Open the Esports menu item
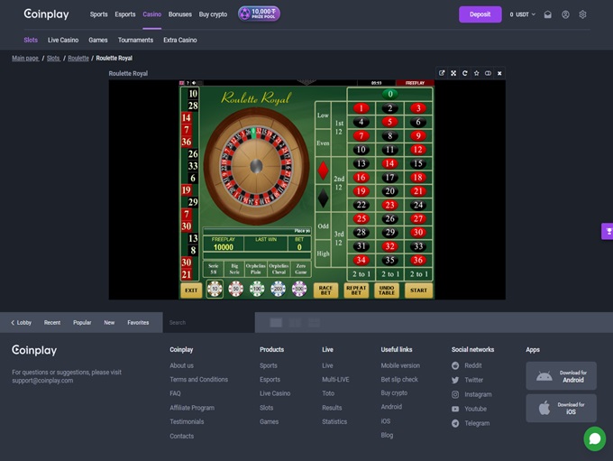Image resolution: width=613 pixels, height=461 pixels. pyautogui.click(x=125, y=14)
